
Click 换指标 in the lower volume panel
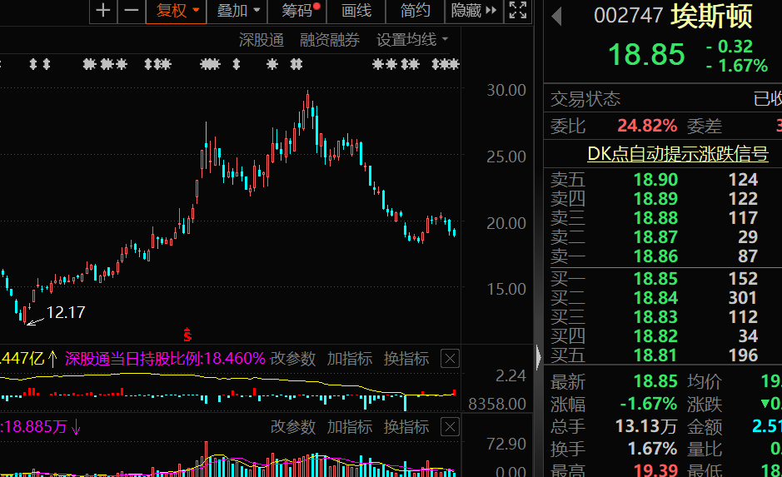tap(406, 427)
